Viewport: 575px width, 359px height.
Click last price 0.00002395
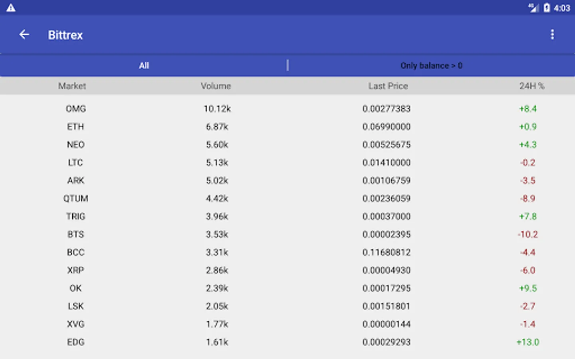click(387, 234)
